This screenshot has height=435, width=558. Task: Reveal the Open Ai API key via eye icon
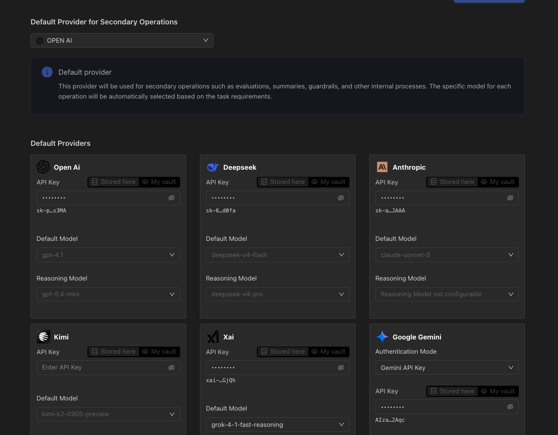pyautogui.click(x=171, y=198)
